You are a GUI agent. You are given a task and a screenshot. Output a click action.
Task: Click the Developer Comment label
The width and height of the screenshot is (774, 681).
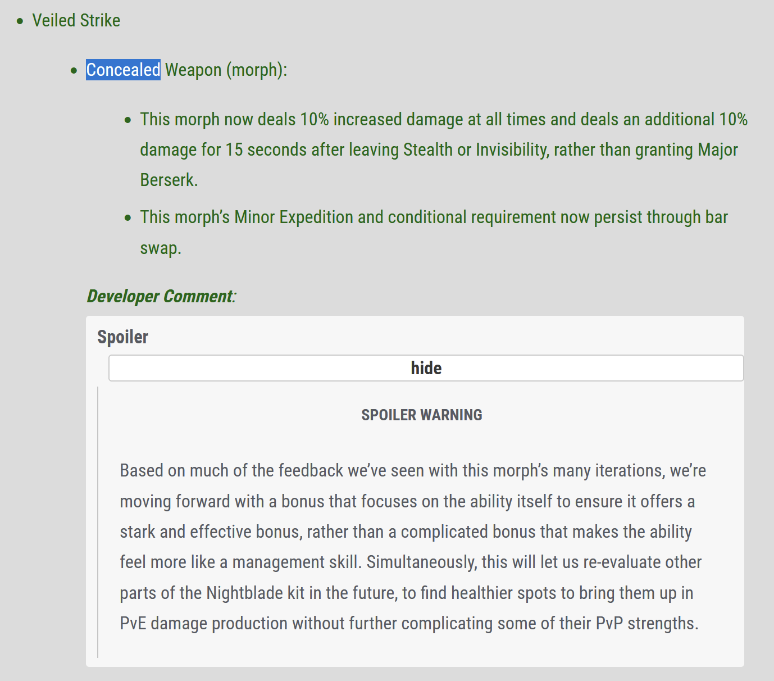pos(162,296)
